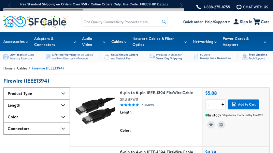Go to the Home breadcrumb
273x153 pixels.
click(x=8, y=68)
